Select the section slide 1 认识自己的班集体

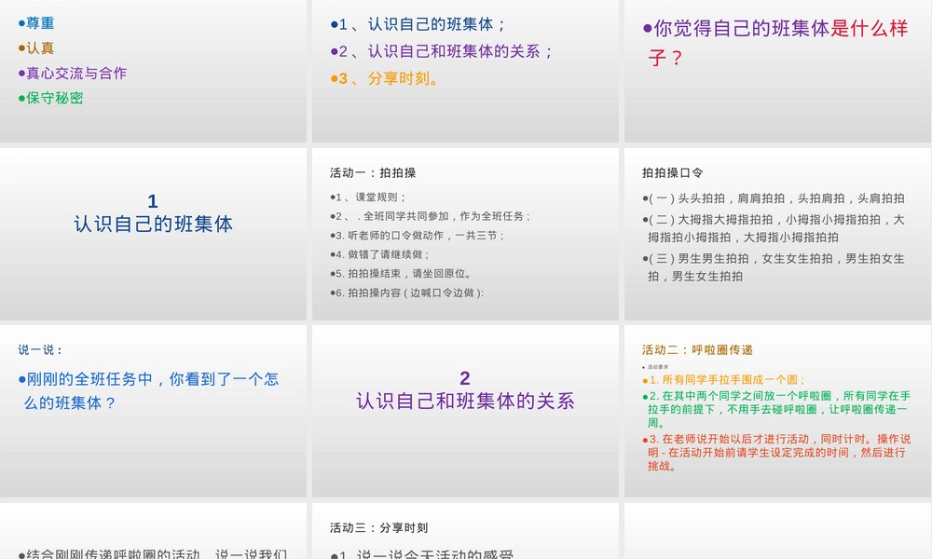[154, 234]
